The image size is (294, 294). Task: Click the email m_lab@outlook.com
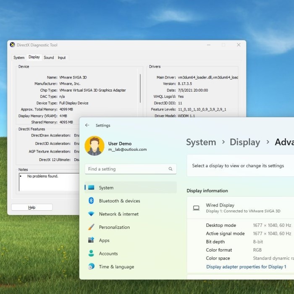click(128, 150)
